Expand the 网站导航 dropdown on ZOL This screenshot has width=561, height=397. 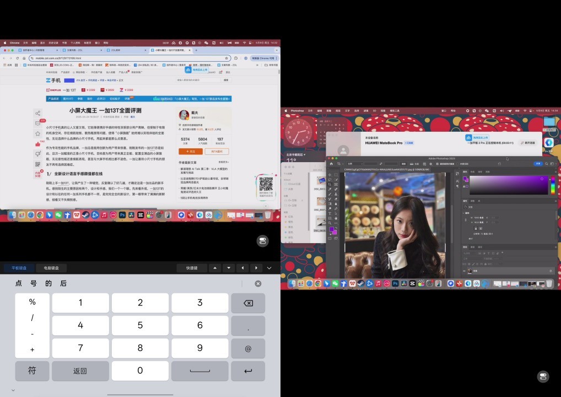(x=79, y=72)
